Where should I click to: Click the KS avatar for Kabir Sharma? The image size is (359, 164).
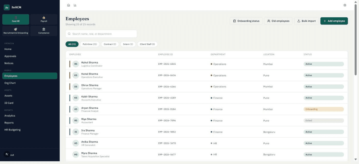coord(76,98)
